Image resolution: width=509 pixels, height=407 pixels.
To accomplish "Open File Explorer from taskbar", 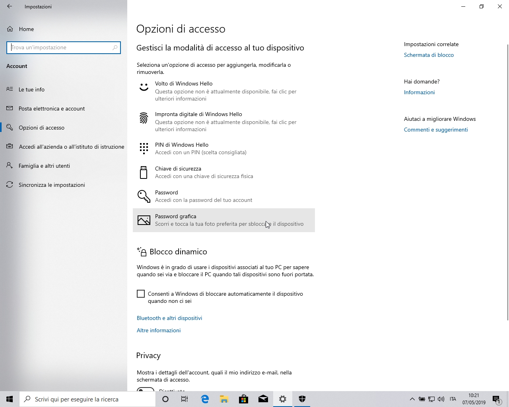I will coord(224,399).
